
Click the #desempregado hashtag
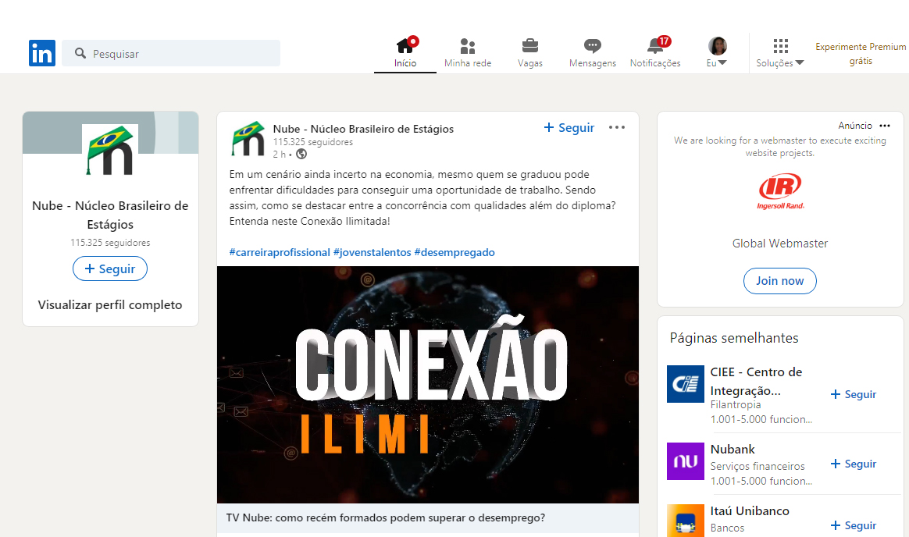pyautogui.click(x=454, y=253)
